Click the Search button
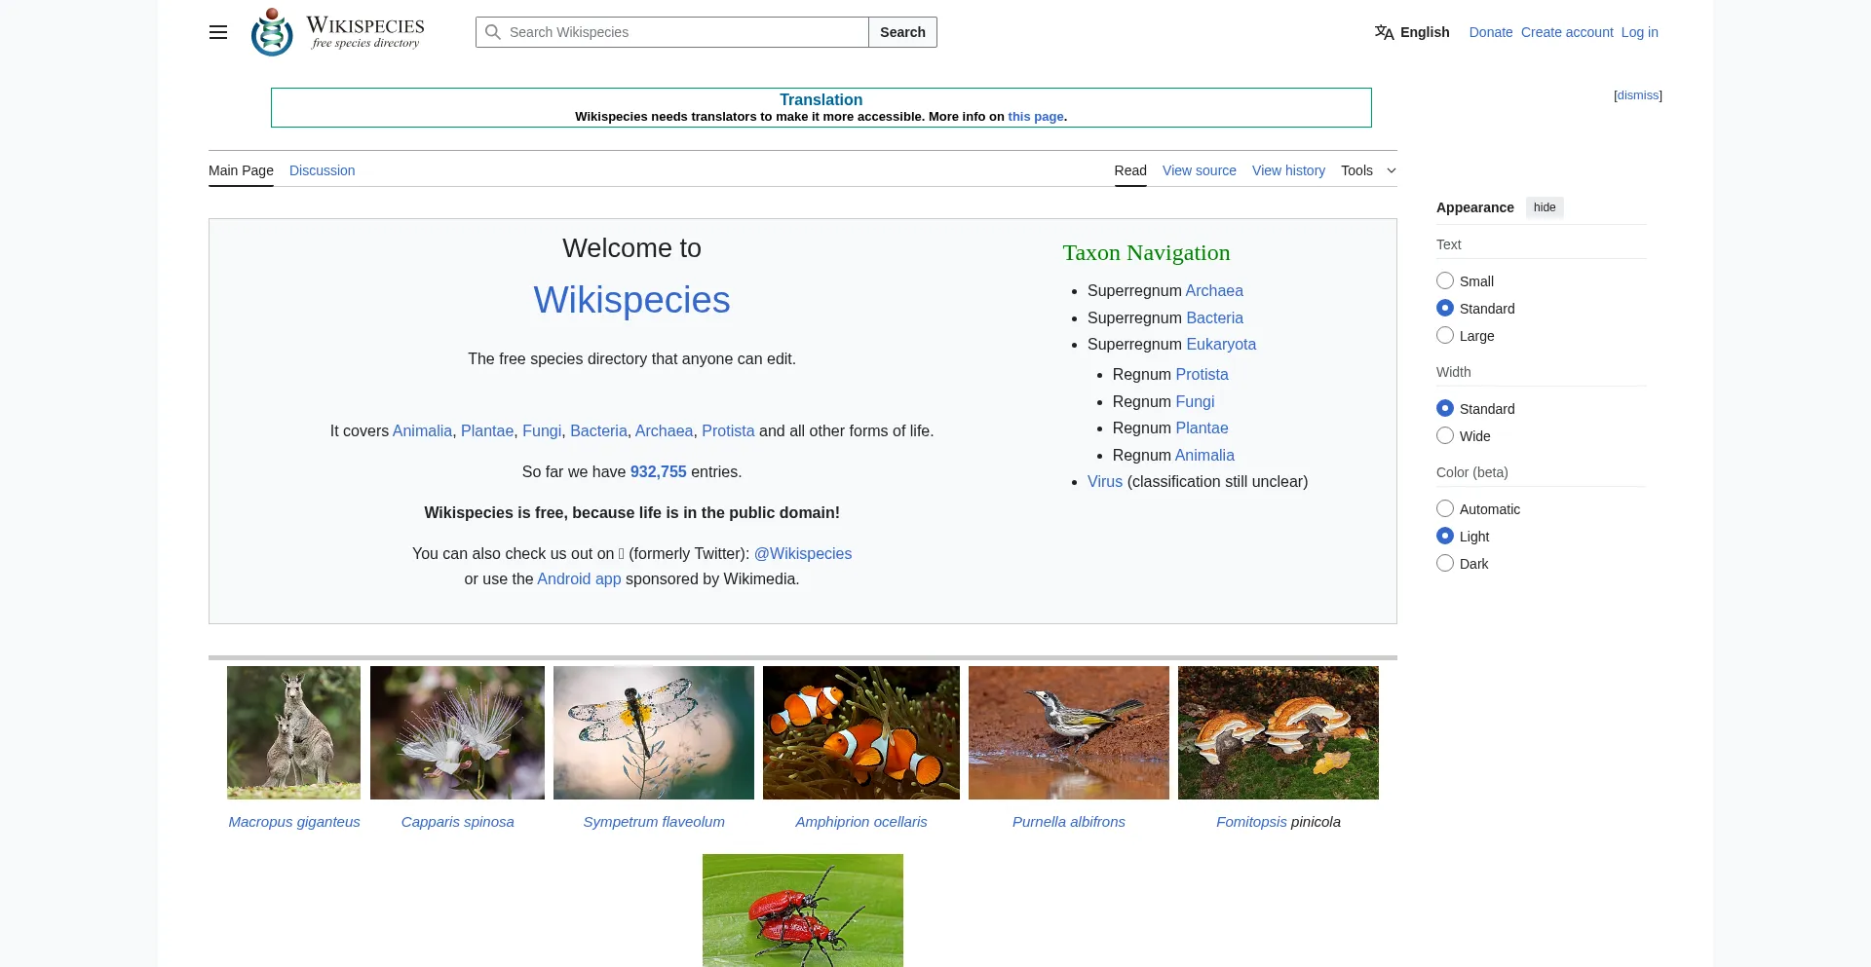Image resolution: width=1871 pixels, height=967 pixels. click(901, 32)
